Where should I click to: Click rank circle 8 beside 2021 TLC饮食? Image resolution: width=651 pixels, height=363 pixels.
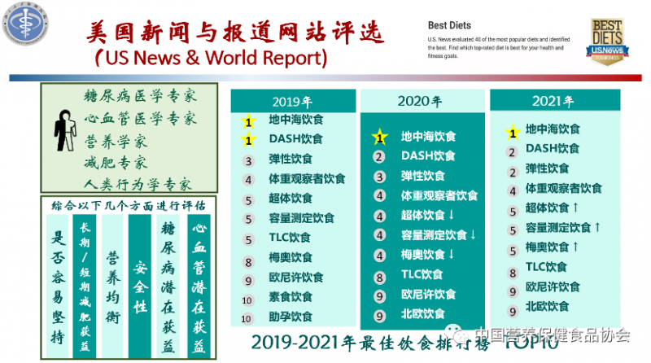513,273
